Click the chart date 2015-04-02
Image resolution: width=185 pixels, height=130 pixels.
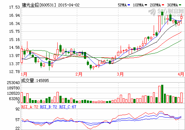click(69, 5)
